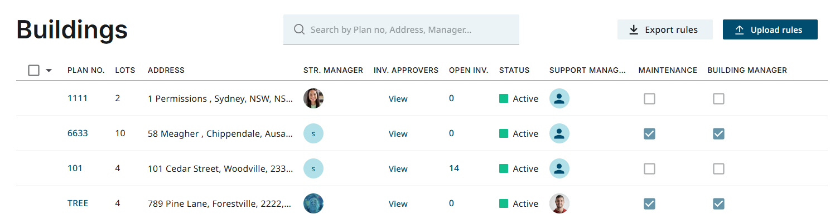The width and height of the screenshot is (835, 219).
Task: Open the selection dropdown arrow beside header checkbox
Action: (x=49, y=71)
